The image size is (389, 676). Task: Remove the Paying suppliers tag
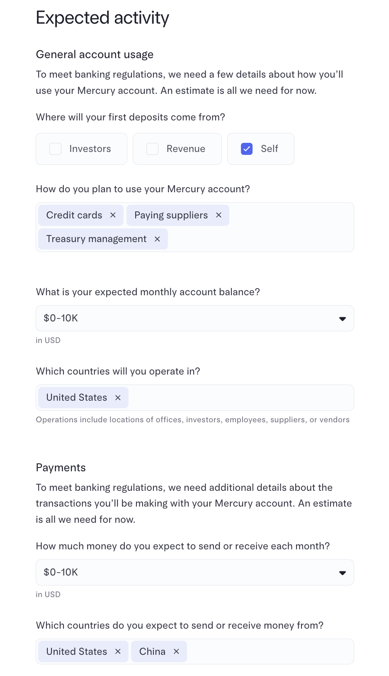[x=219, y=215]
